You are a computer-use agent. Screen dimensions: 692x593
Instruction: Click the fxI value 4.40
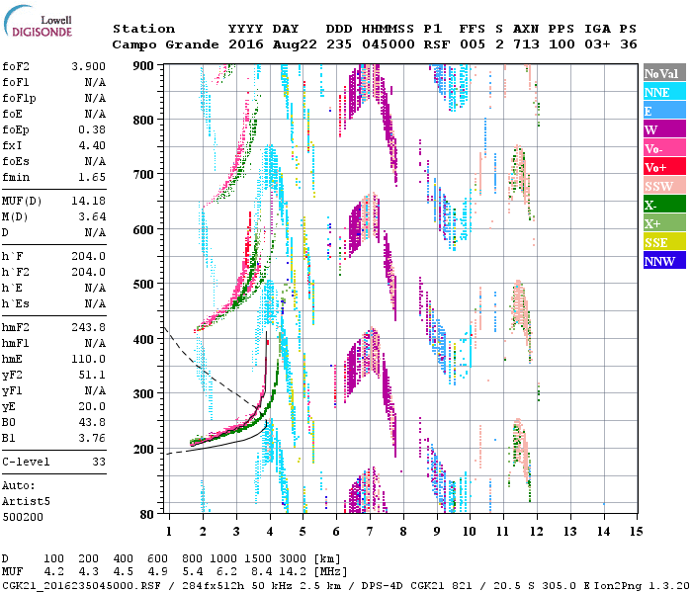[92, 145]
